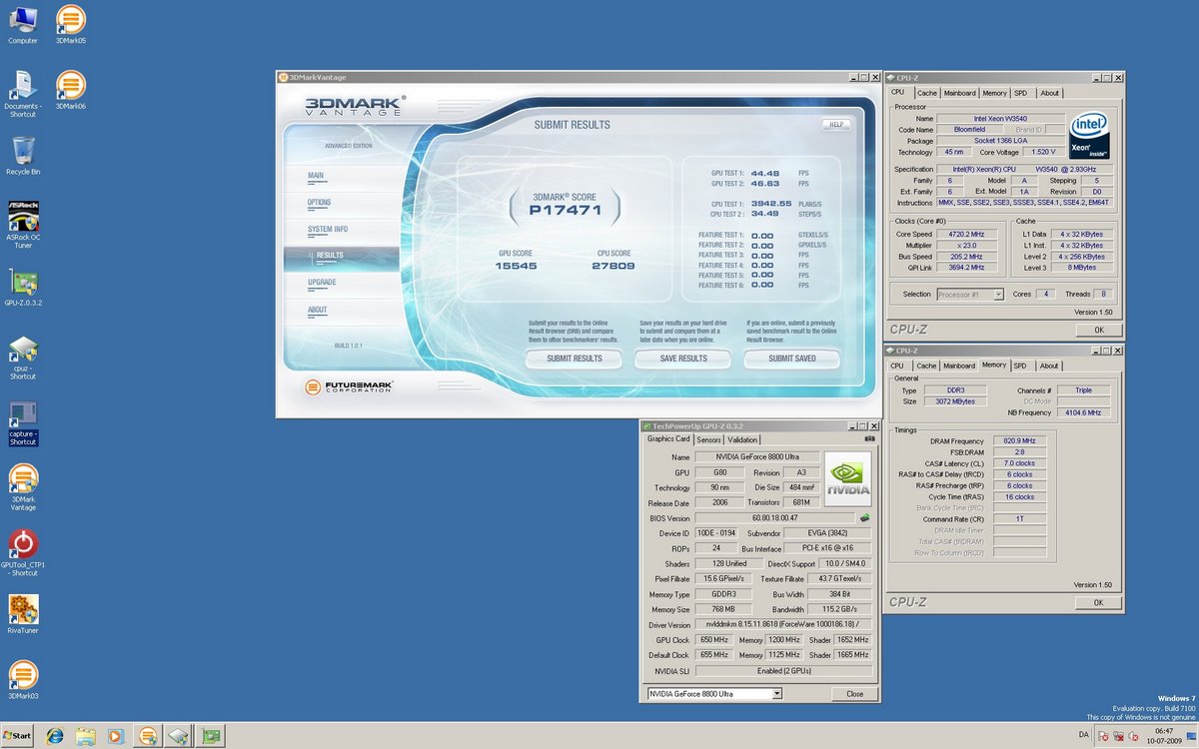
Task: Open Windows Explorer folder icon on taskbar
Action: (85, 736)
